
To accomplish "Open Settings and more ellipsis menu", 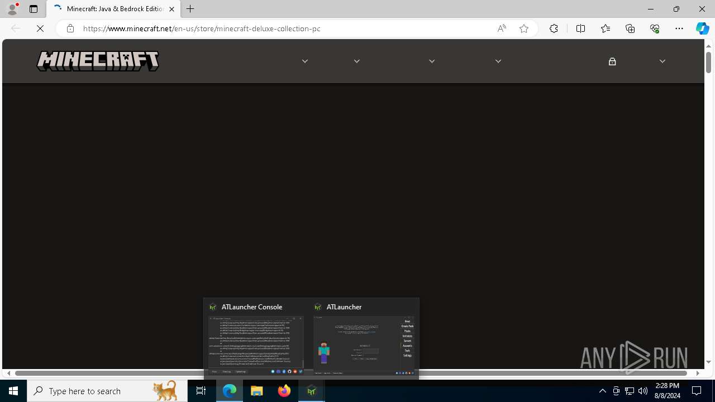I will [679, 28].
